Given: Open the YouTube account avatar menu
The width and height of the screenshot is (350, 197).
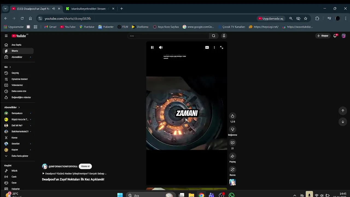Looking at the screenshot, I should (x=344, y=36).
